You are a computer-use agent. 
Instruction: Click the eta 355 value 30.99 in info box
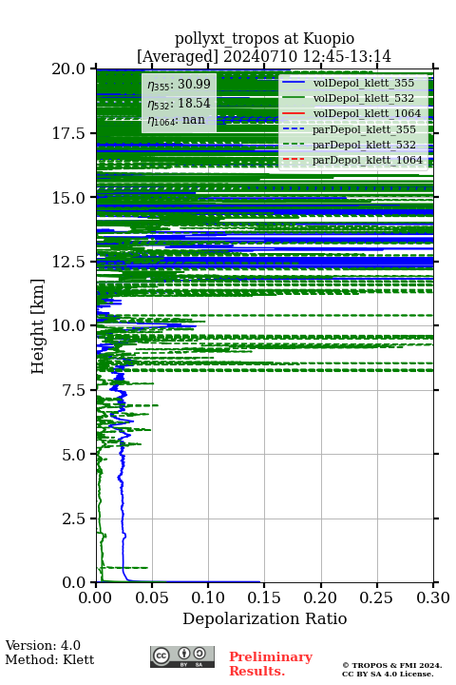click(x=179, y=85)
